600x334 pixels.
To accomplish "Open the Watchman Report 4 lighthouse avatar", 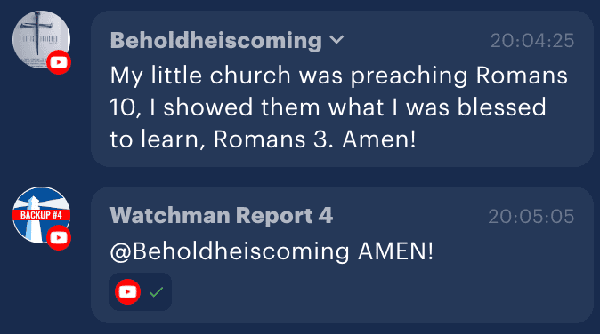I will click(x=41, y=215).
